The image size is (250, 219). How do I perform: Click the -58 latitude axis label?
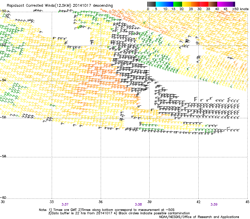click(3, 156)
